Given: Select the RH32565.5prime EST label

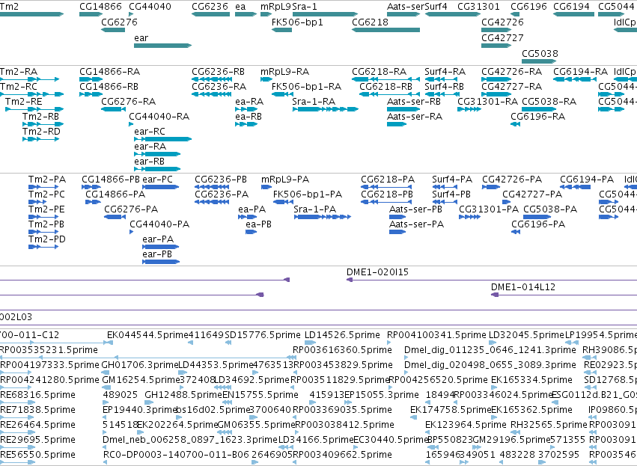Looking at the screenshot, I should (x=549, y=425).
